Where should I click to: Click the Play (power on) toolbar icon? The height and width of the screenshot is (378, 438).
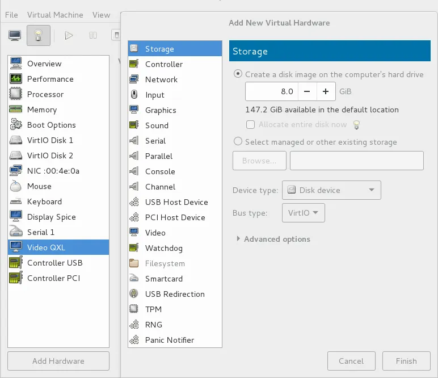pyautogui.click(x=69, y=36)
